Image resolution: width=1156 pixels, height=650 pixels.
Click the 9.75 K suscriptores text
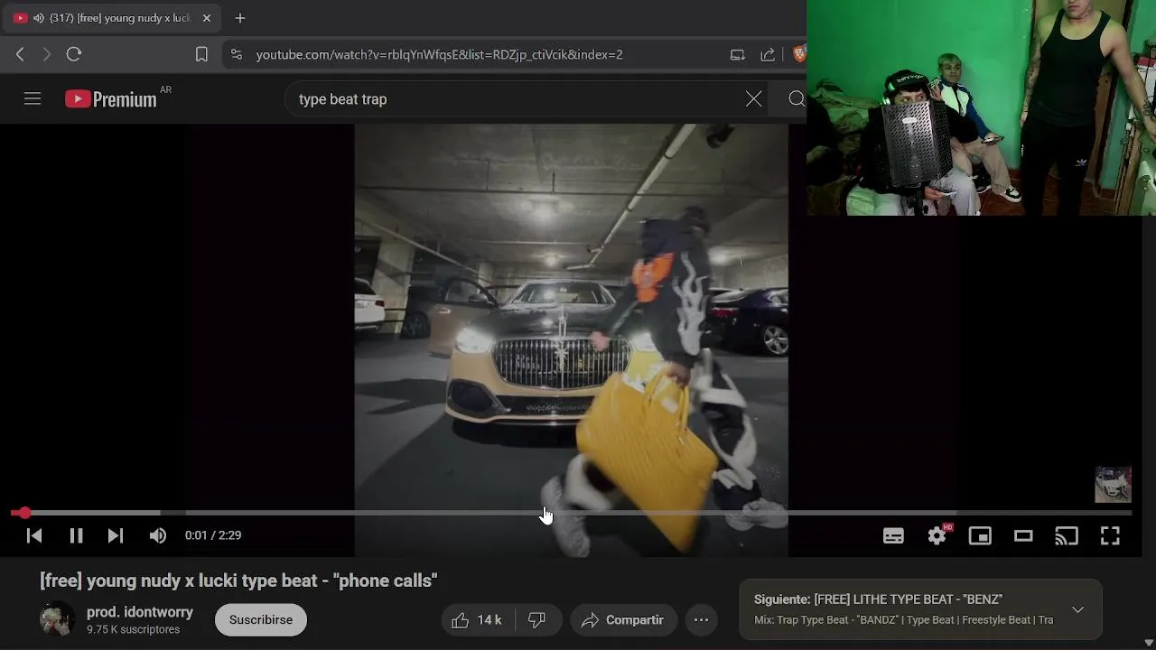[x=133, y=629]
